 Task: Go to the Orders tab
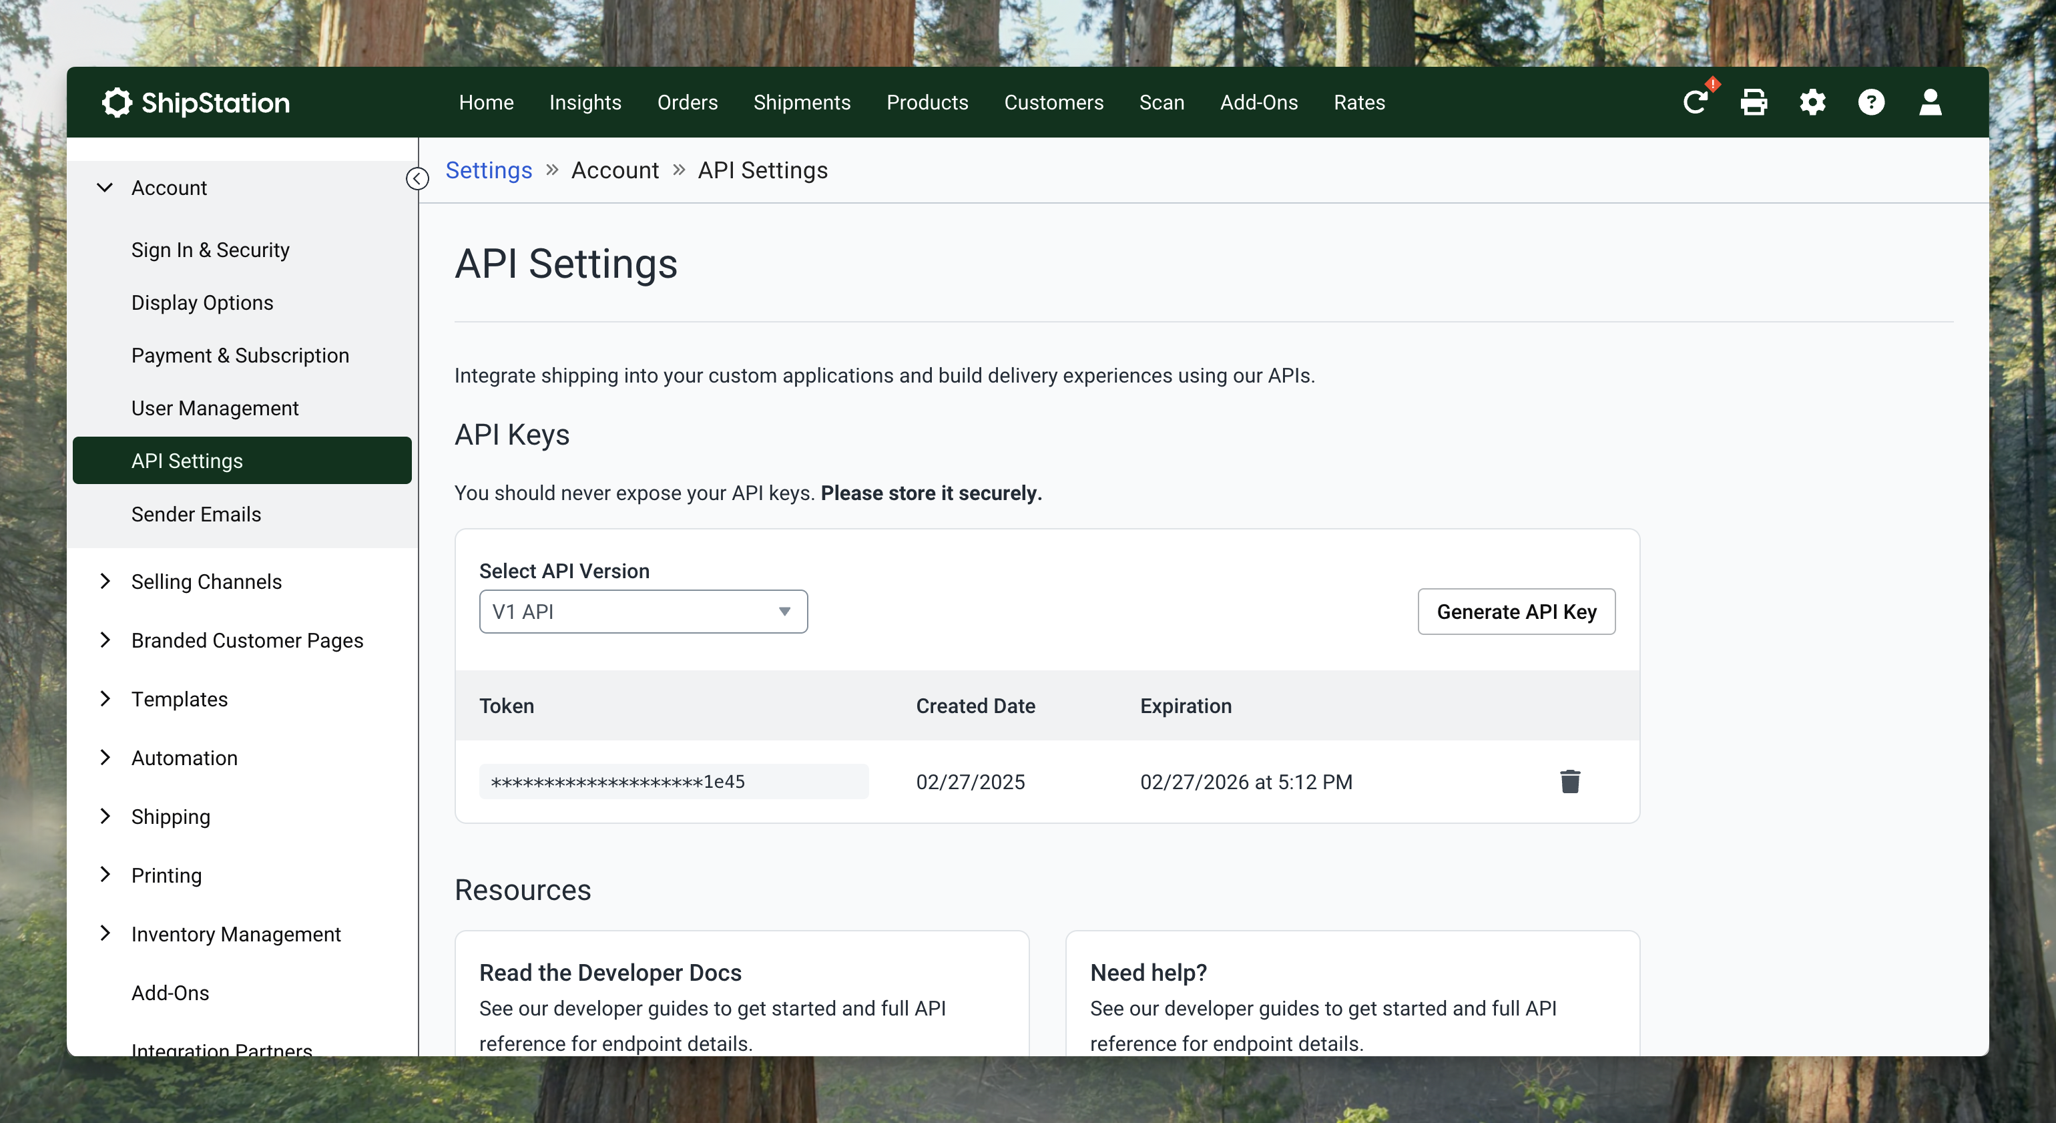coord(687,102)
